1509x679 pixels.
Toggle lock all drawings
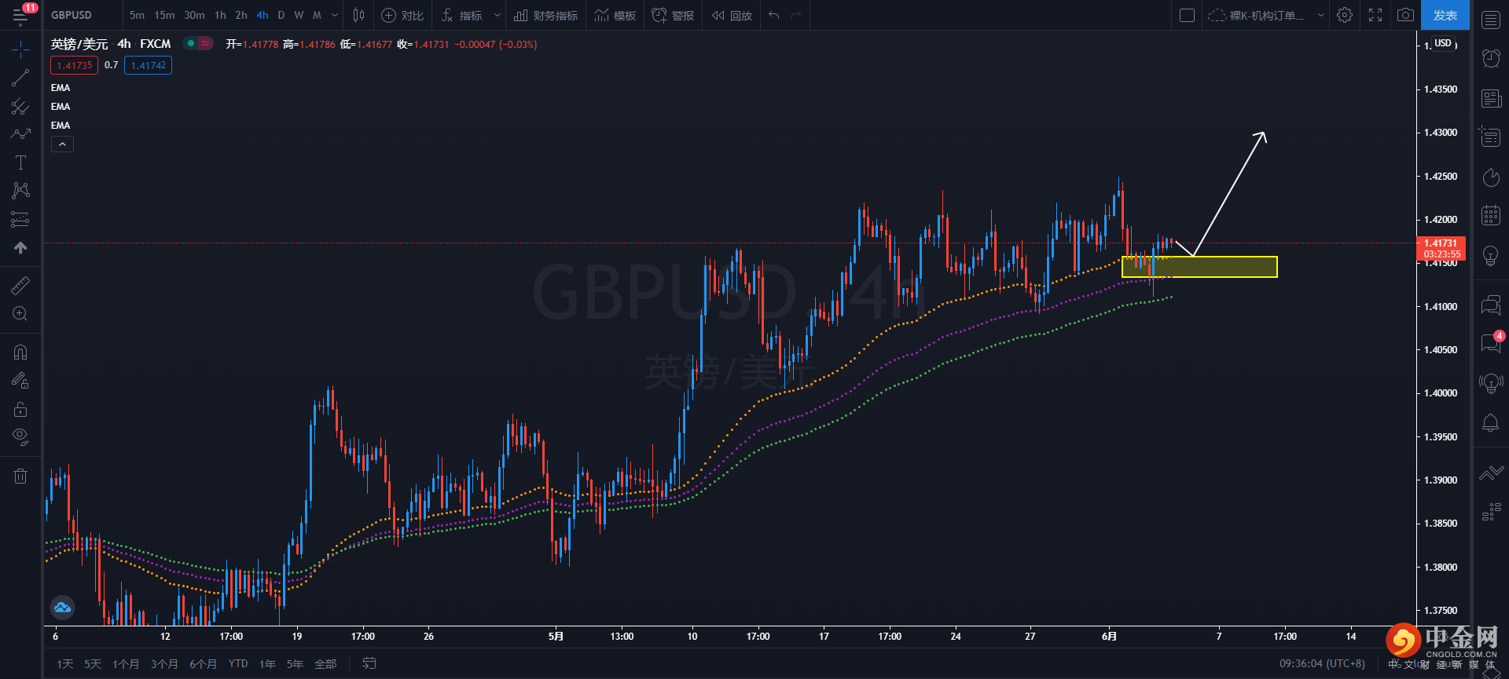pos(20,409)
